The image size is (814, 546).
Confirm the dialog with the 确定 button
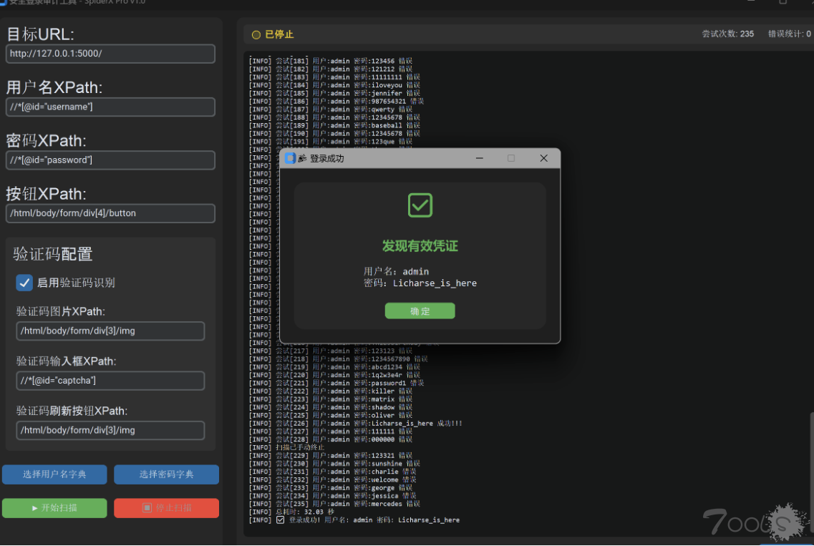[420, 311]
